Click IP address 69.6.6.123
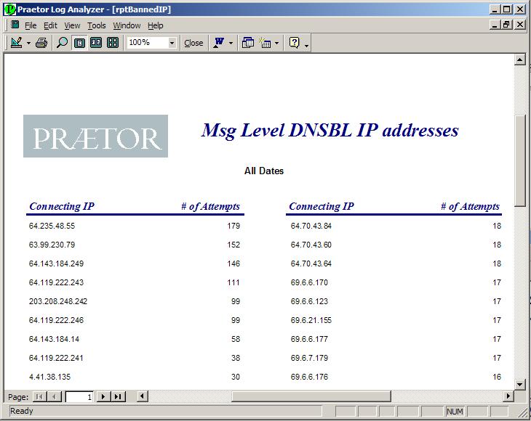The height and width of the screenshot is (421, 531). (x=309, y=301)
